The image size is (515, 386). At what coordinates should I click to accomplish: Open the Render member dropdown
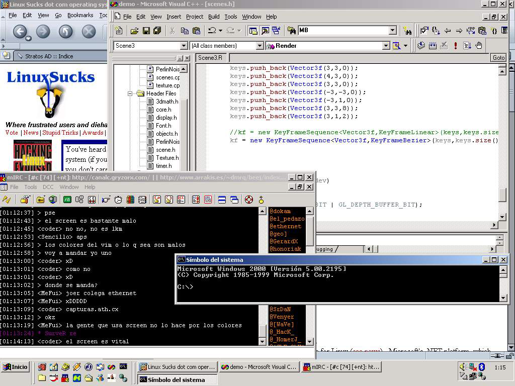point(386,46)
